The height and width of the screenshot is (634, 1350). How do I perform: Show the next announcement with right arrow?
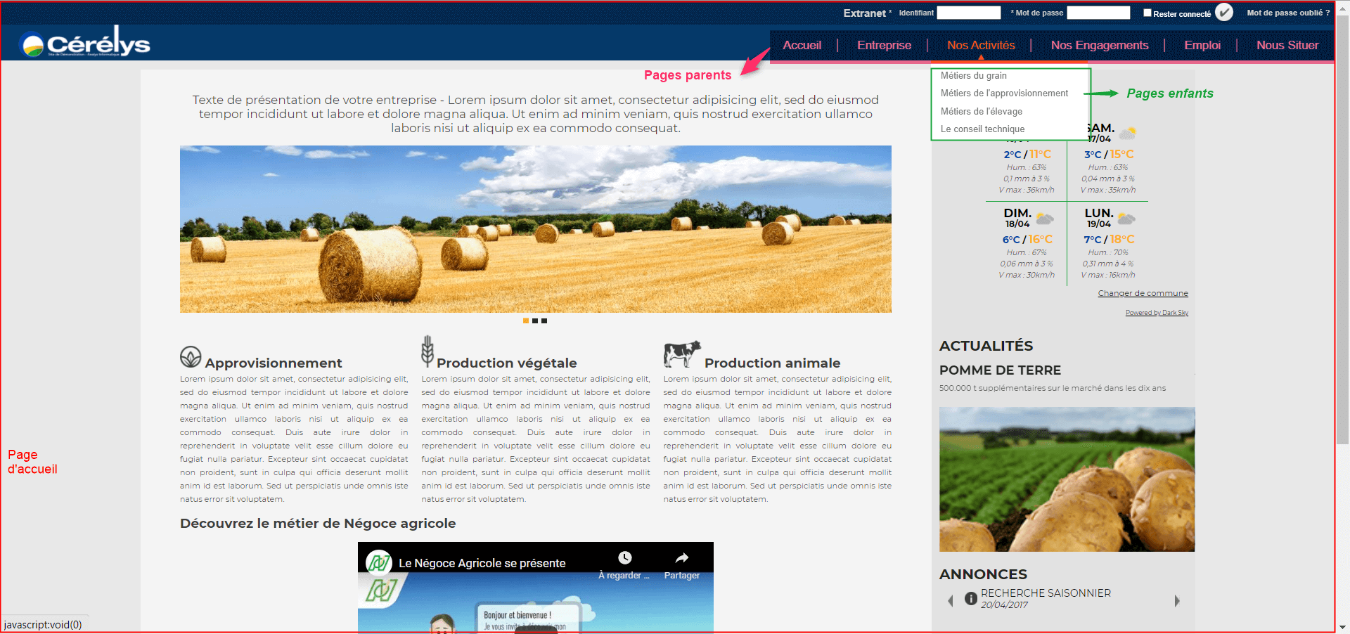[x=1177, y=601]
